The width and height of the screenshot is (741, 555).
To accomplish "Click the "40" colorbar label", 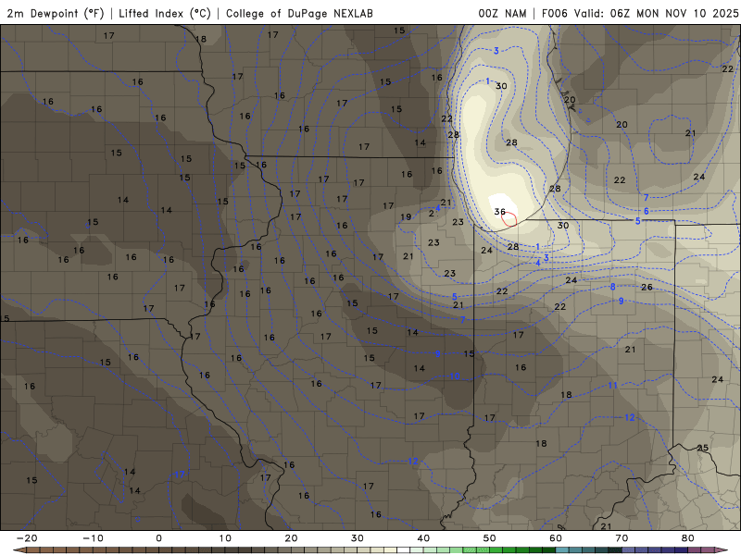I will tap(423, 538).
